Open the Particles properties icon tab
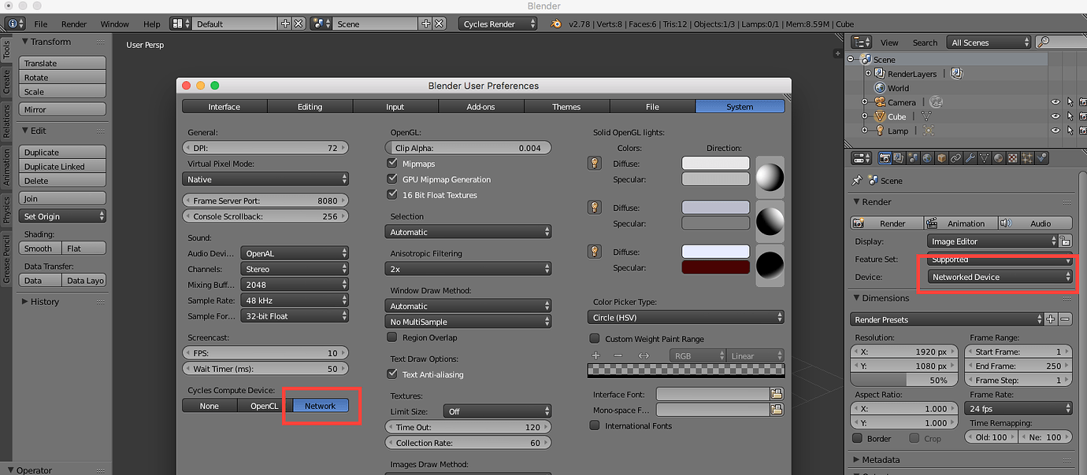The height and width of the screenshot is (475, 1087). click(1027, 158)
